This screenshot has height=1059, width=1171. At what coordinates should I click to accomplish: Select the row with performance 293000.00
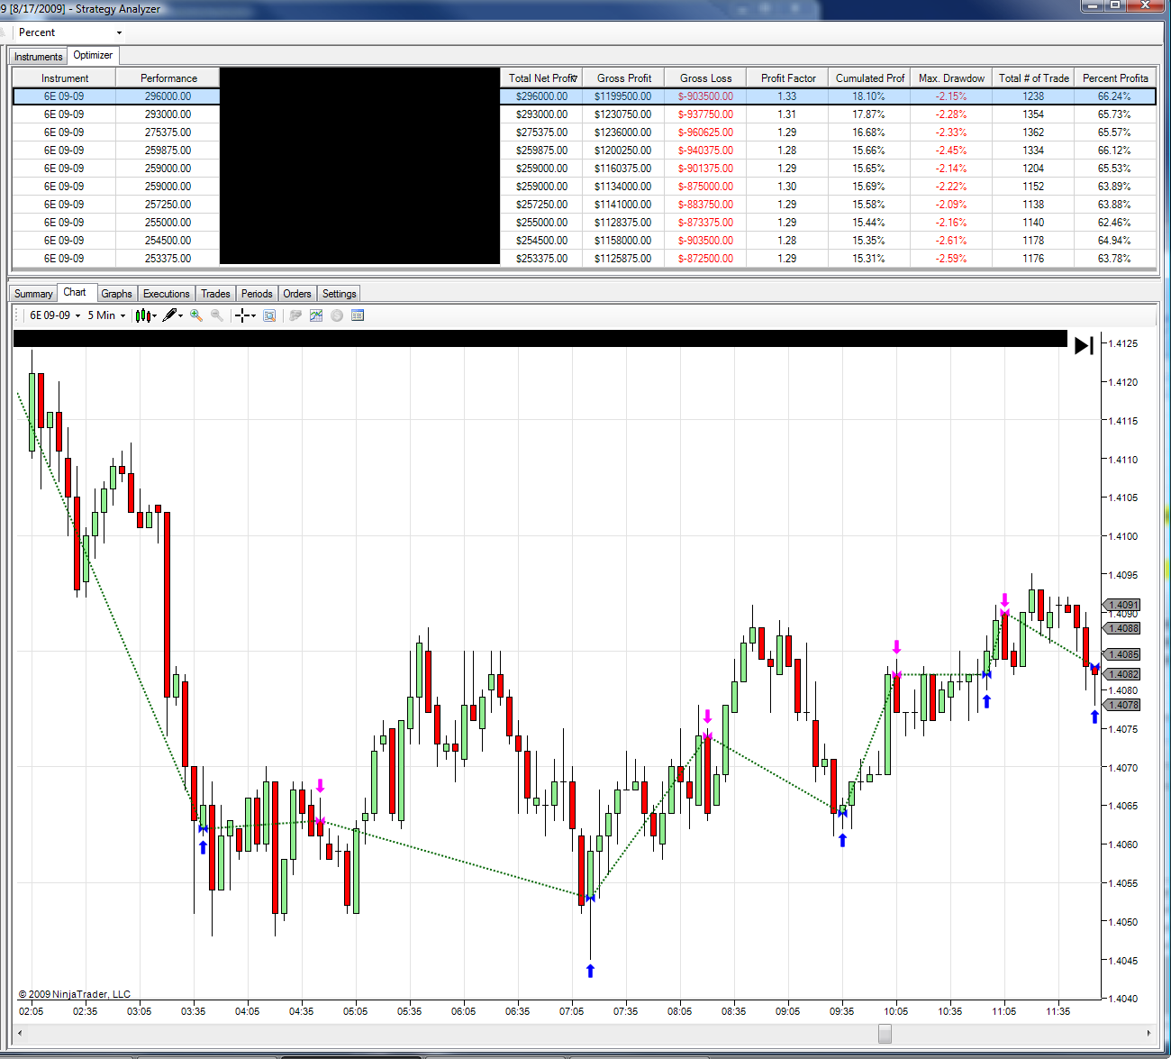point(585,114)
